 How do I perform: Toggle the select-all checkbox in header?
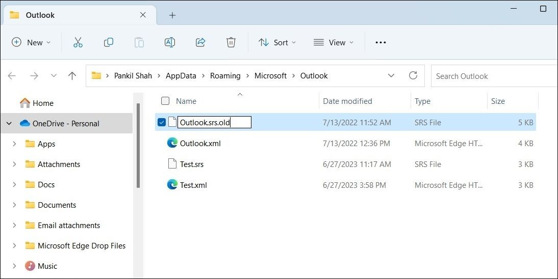pyautogui.click(x=165, y=101)
